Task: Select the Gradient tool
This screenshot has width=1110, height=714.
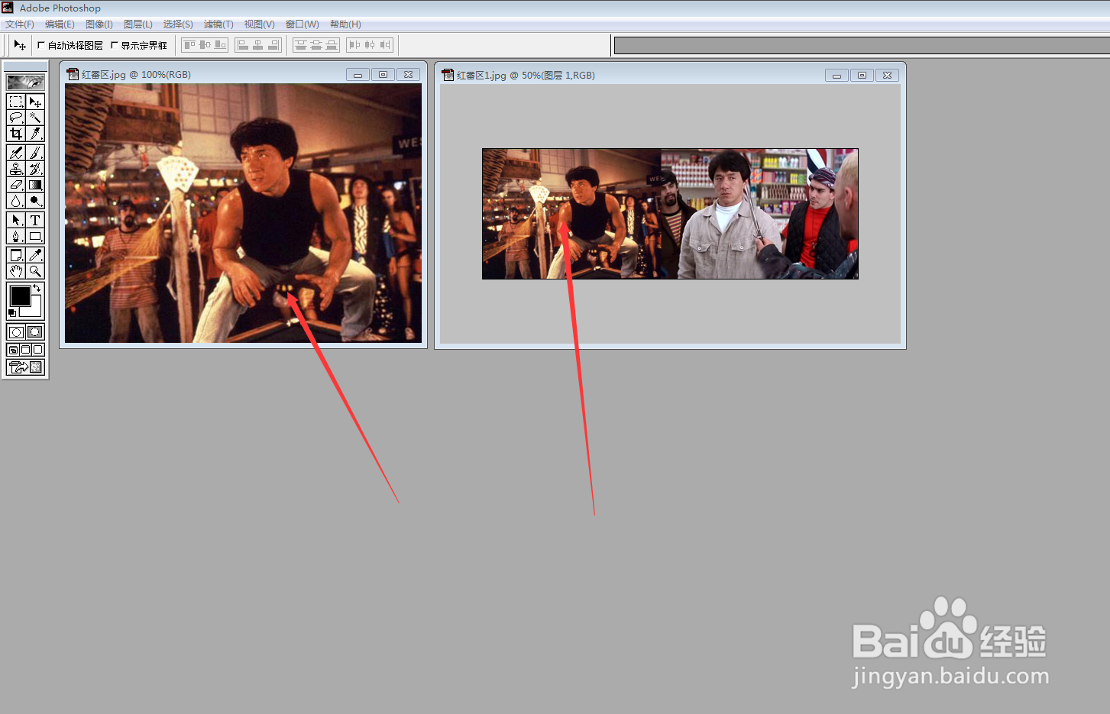Action: tap(35, 185)
